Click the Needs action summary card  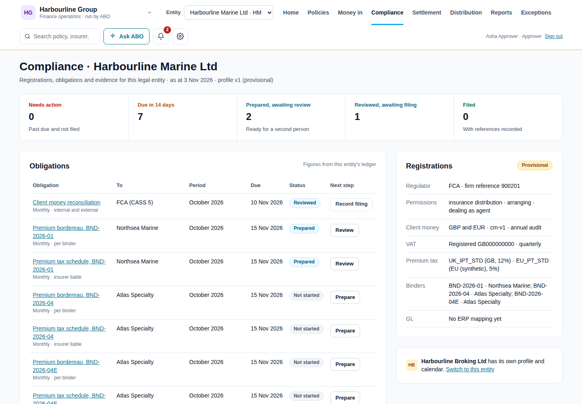(x=74, y=117)
